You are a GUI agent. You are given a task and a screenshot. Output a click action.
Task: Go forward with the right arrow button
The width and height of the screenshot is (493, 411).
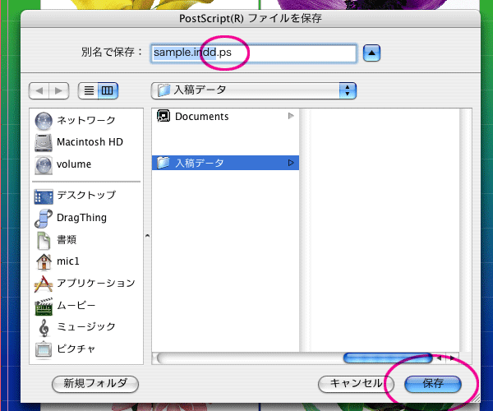[x=59, y=91]
